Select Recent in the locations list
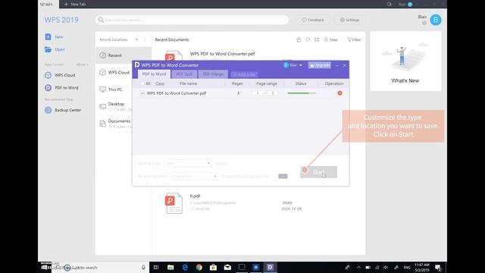Image resolution: width=485 pixels, height=273 pixels. point(123,55)
